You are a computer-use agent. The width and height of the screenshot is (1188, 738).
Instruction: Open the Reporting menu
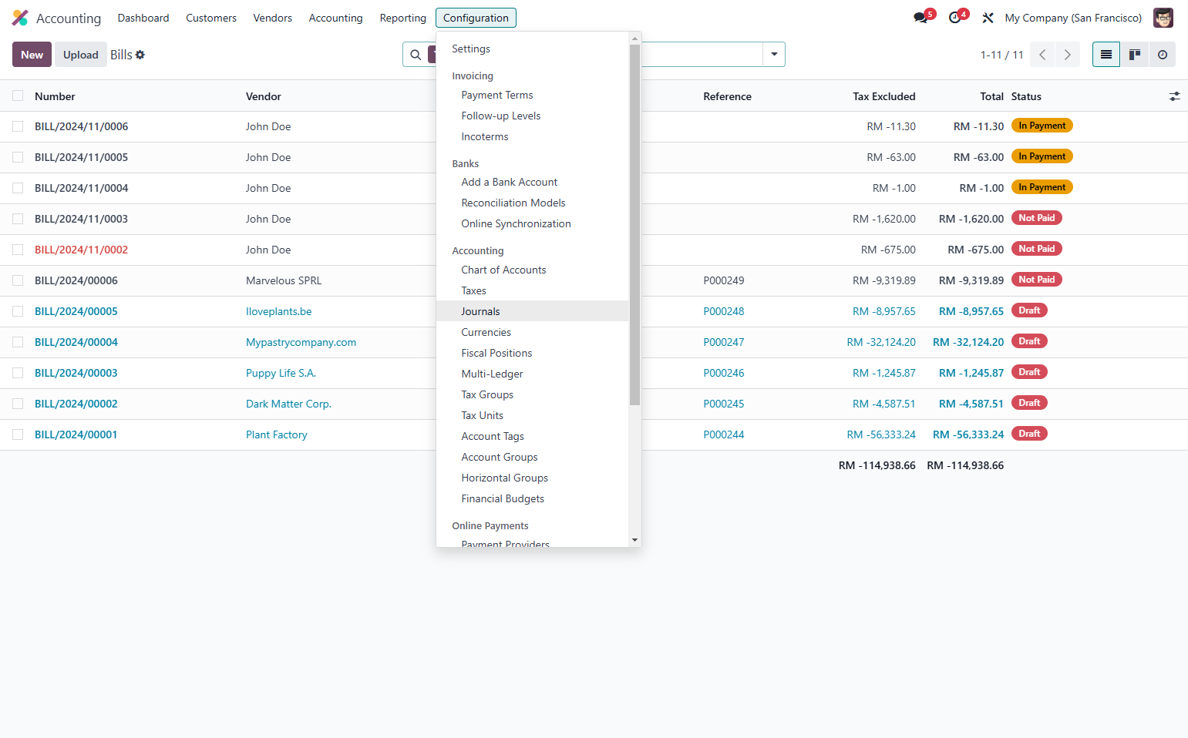pos(402,18)
